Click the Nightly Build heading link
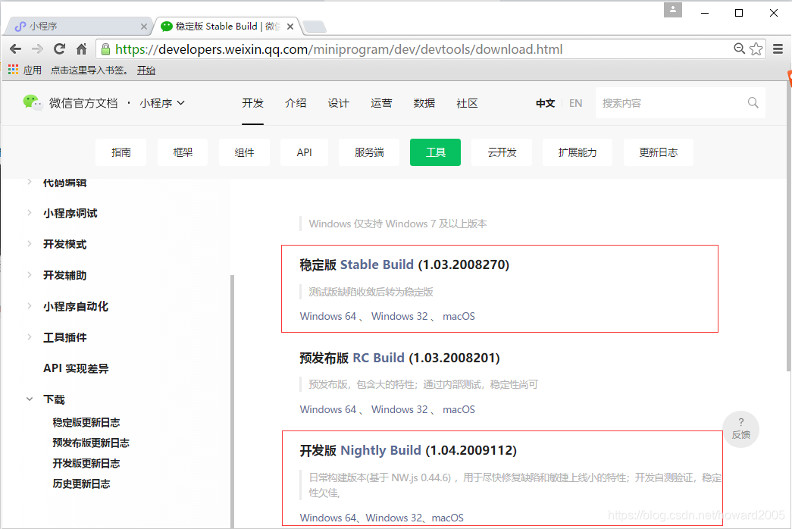 coord(381,450)
